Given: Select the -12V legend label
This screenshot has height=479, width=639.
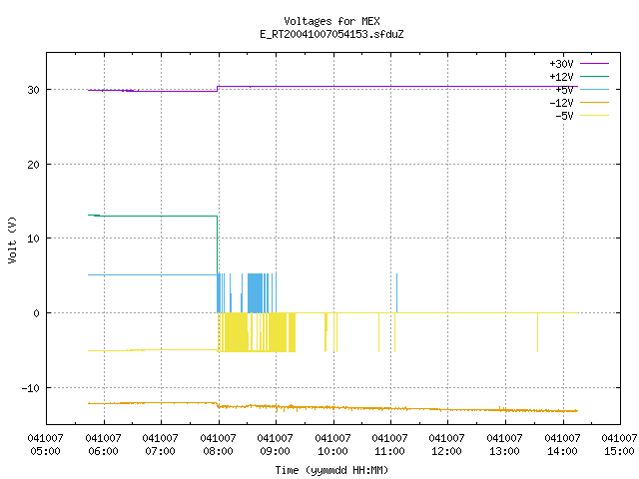Looking at the screenshot, I should click(x=561, y=103).
